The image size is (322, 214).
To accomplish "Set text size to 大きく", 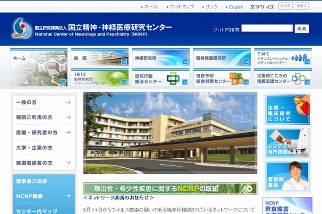I will point(302,6).
